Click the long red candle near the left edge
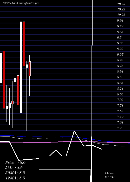Image resolution: width=130 pixels, height=182 pixels. coord(4,80)
